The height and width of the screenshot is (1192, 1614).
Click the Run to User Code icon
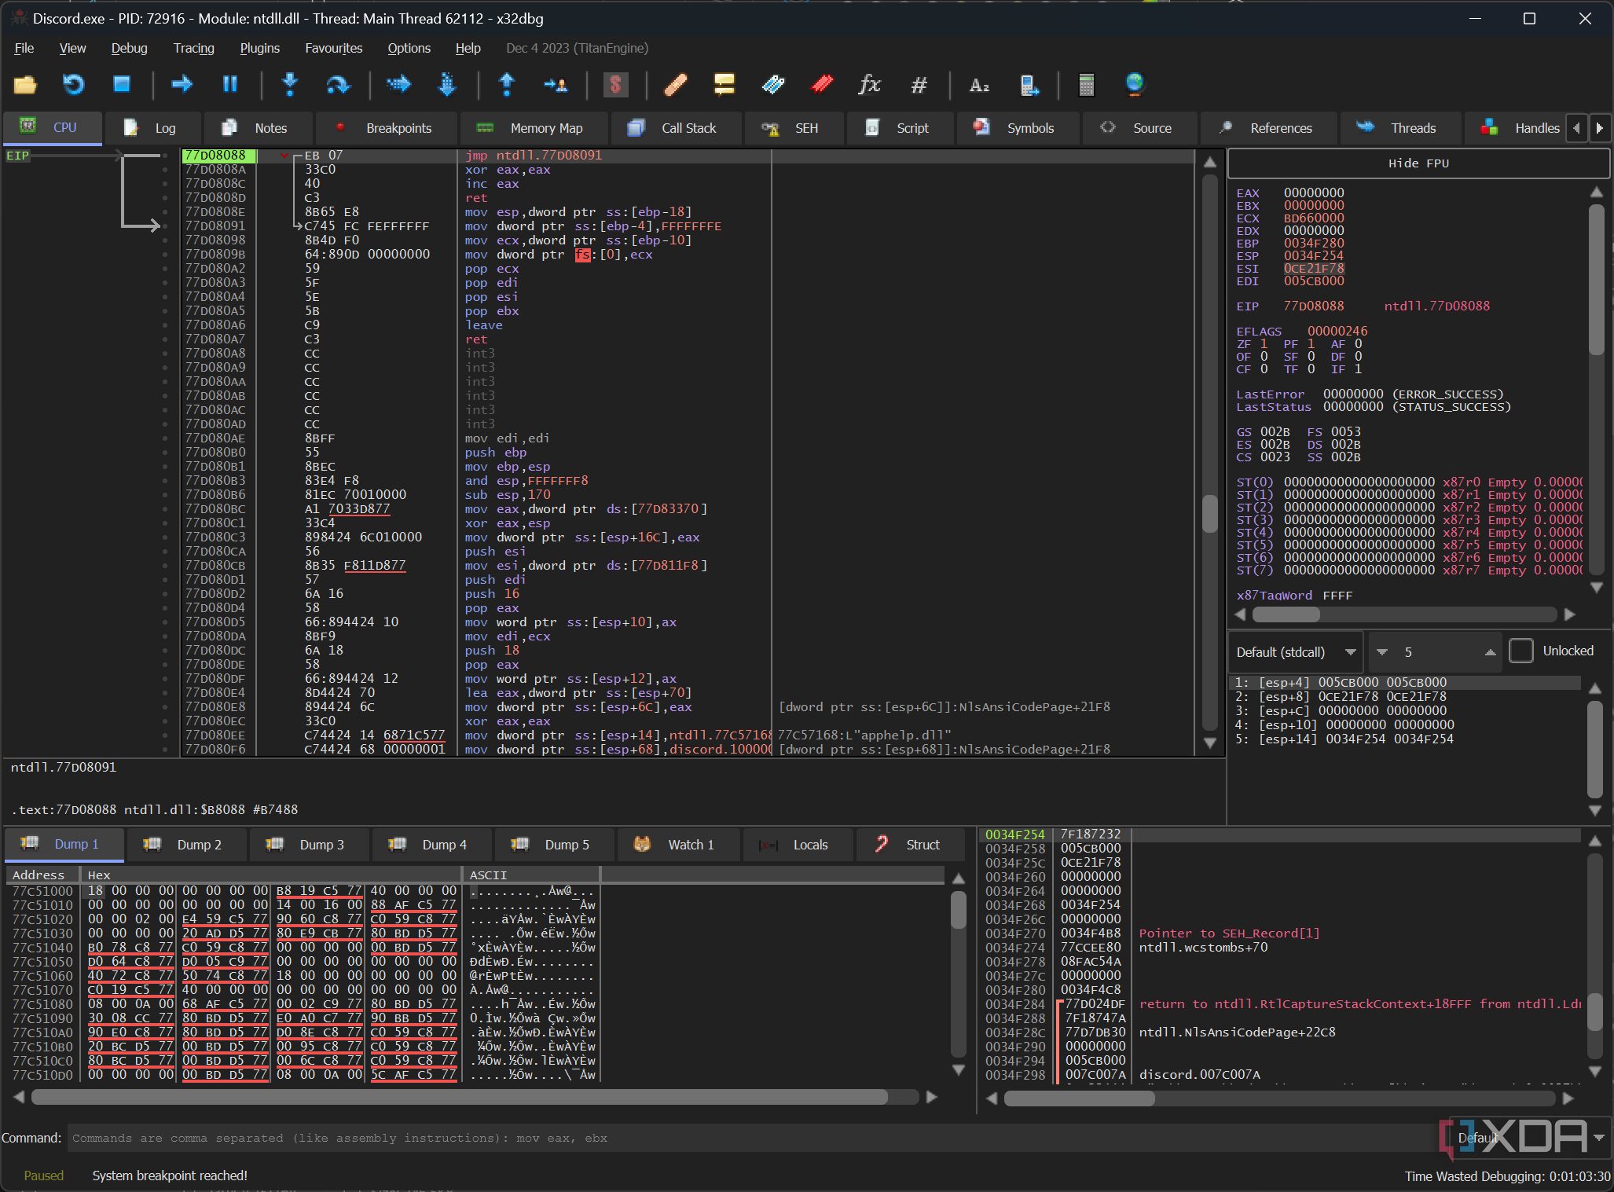point(556,84)
